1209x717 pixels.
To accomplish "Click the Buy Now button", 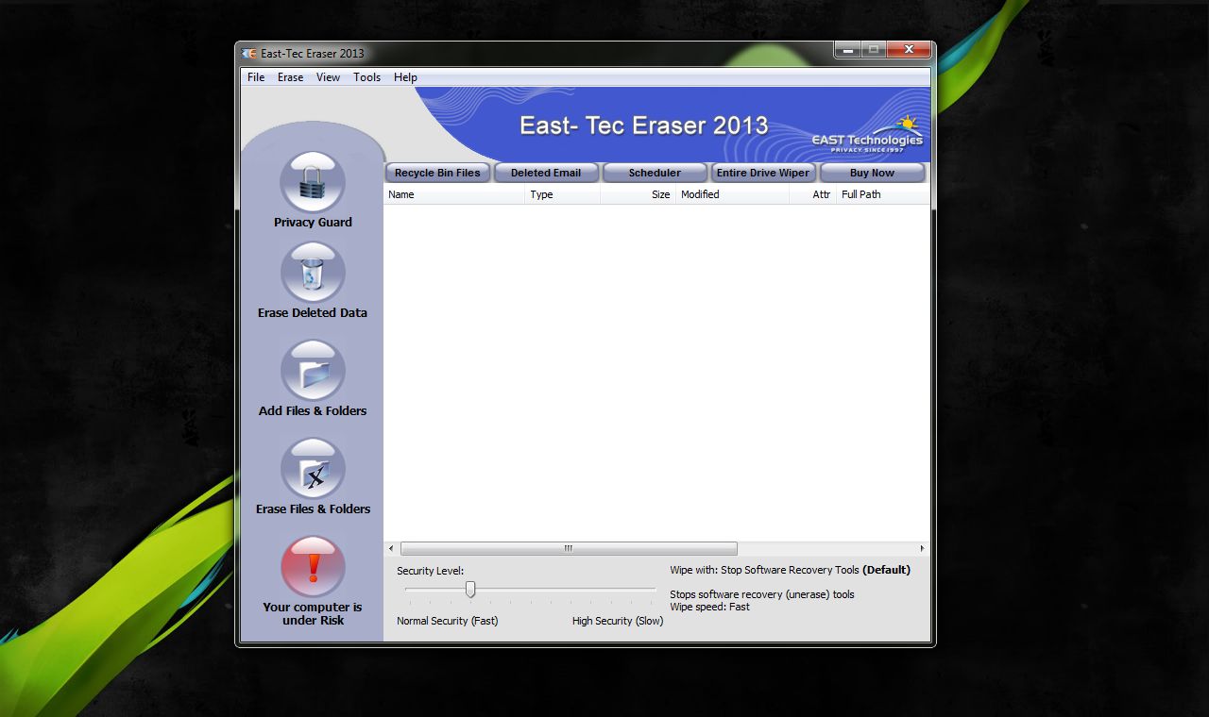I will 872,173.
